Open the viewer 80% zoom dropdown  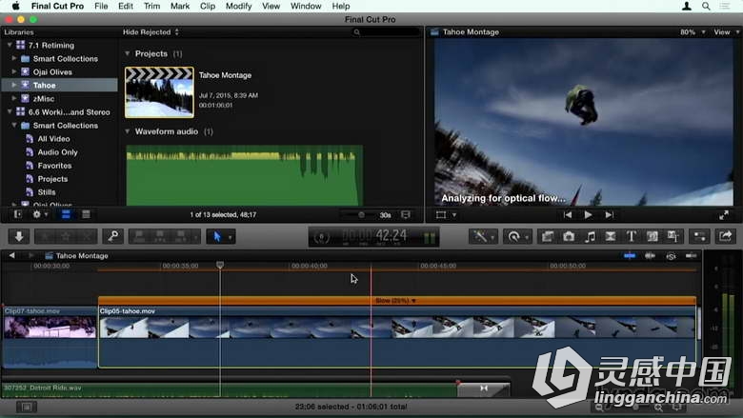693,31
